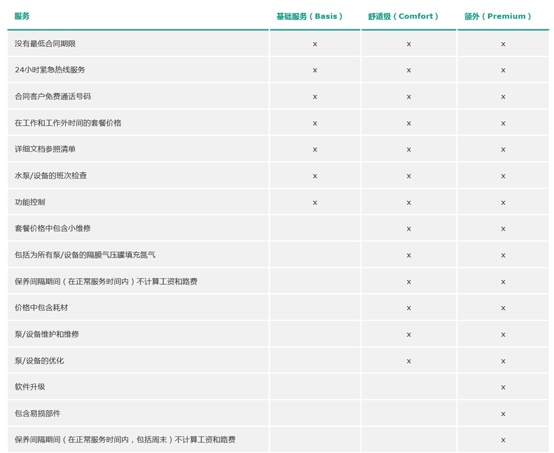Click the Basis x mark for 没有最低合同期限
554x453 pixels.
click(315, 44)
